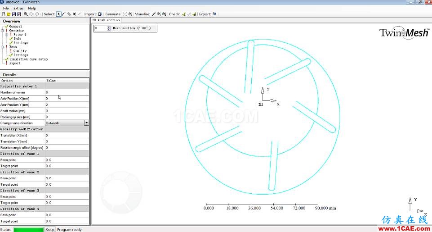
Task: Click the first Generate mesh icon
Action: click(125, 14)
